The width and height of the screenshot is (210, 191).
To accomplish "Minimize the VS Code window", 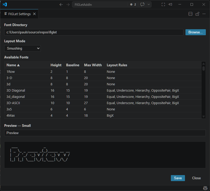I will pyautogui.click(x=180, y=4).
